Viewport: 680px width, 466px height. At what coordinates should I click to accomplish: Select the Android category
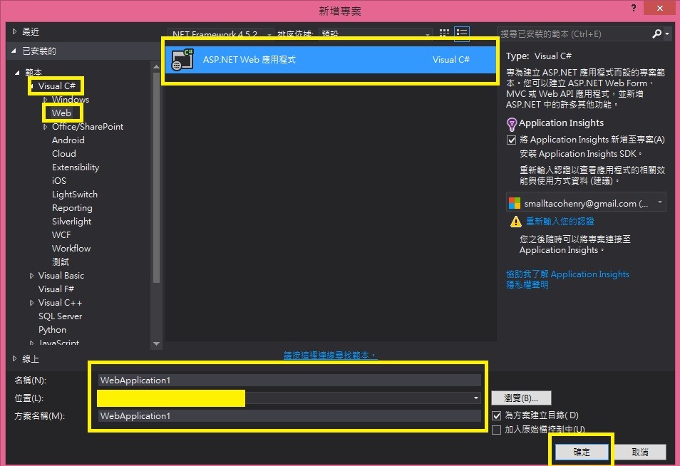68,140
